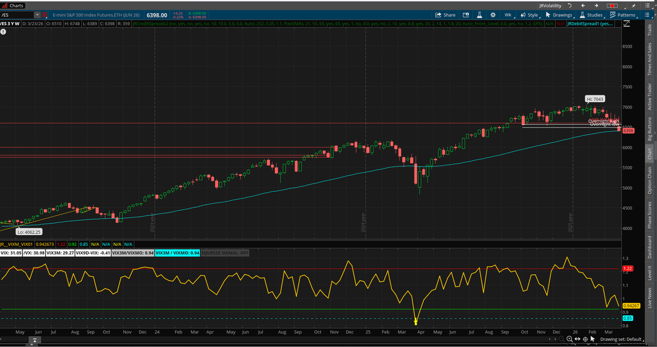Open the Style dropdown menu
This screenshot has width=657, height=347.
click(529, 15)
